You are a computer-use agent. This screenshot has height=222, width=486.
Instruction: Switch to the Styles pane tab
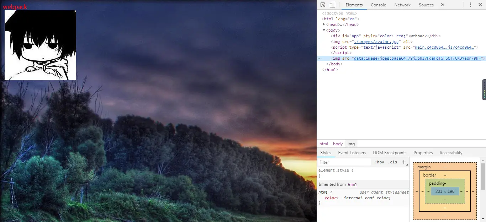point(326,153)
